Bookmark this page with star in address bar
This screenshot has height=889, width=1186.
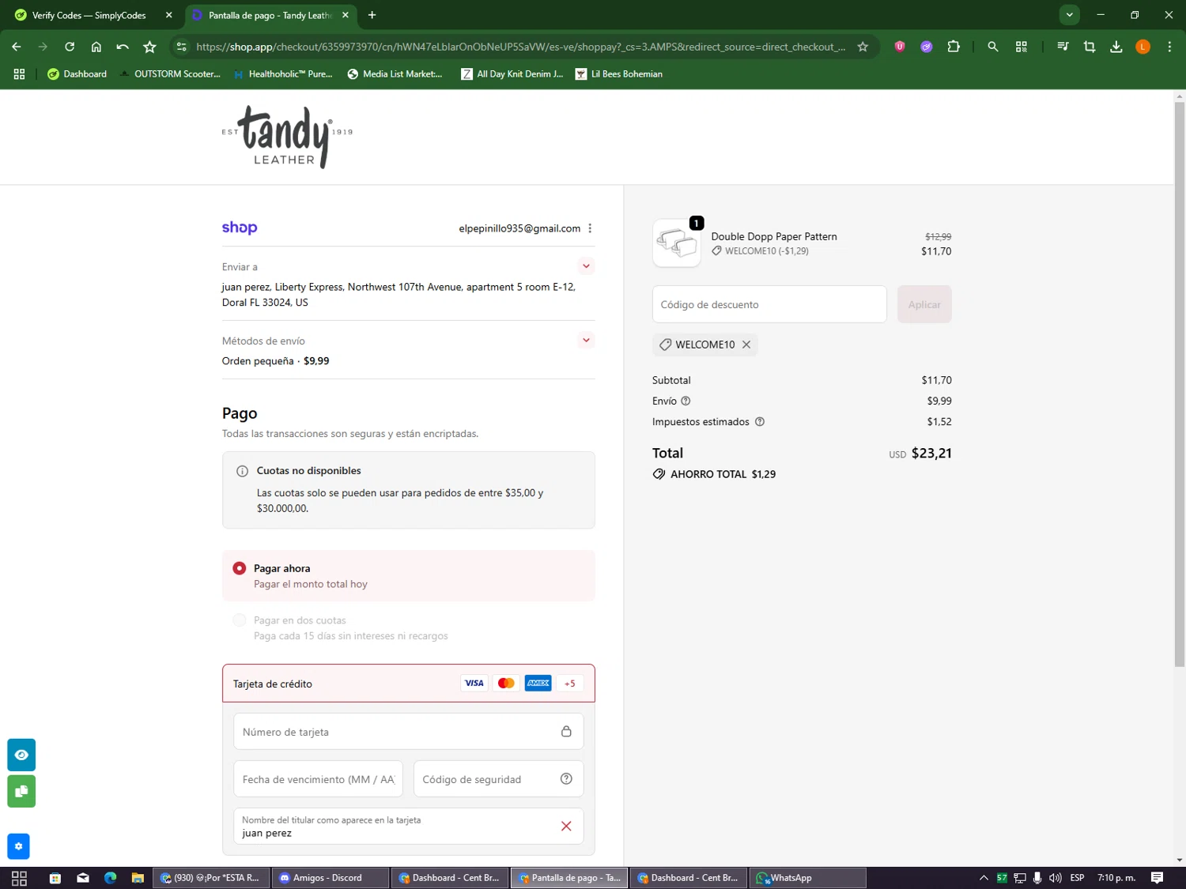[863, 47]
